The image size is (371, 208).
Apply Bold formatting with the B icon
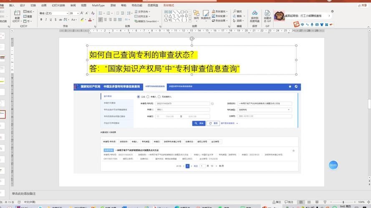tap(41, 20)
